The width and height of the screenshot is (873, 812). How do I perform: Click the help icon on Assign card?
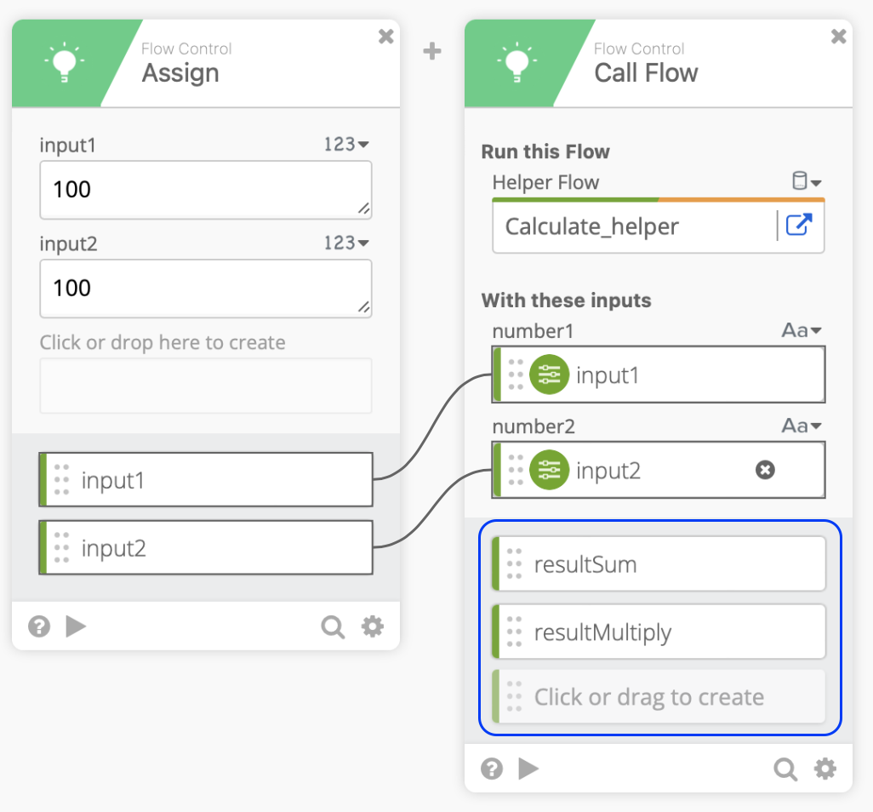[x=38, y=627]
